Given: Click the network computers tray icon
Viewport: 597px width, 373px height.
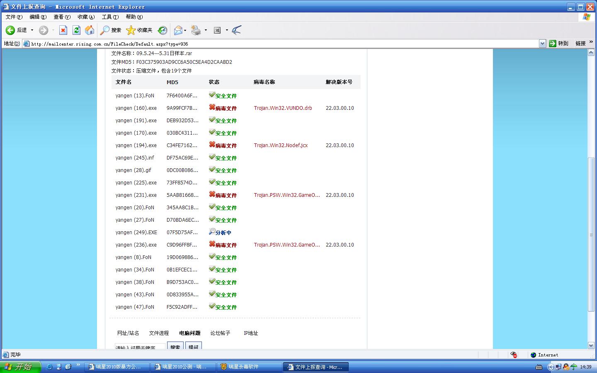Looking at the screenshot, I should click(558, 367).
